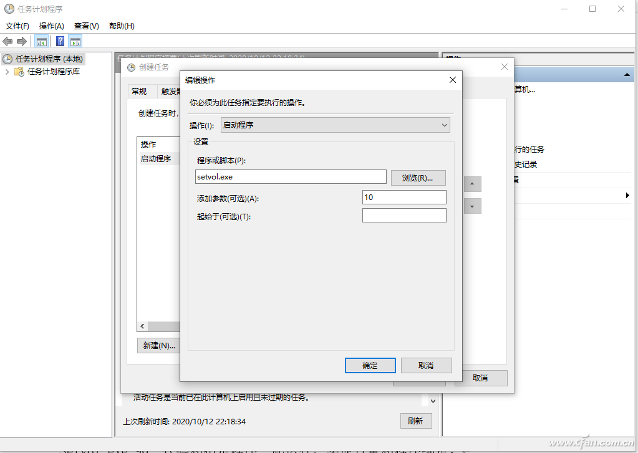Click the Task Scheduler clock icon in title bar
The image size is (638, 453).
point(9,9)
